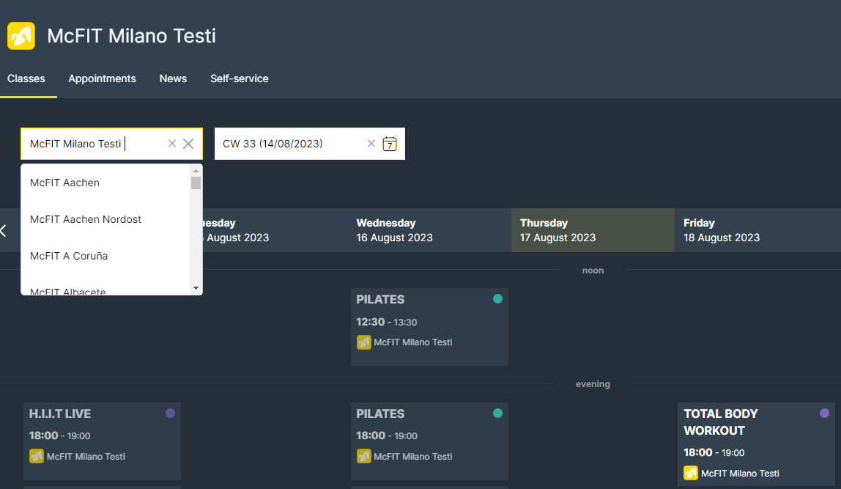Click the evening section label
841x489 pixels.
[x=593, y=384]
